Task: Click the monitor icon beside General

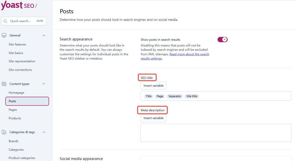Action: click(x=4, y=35)
